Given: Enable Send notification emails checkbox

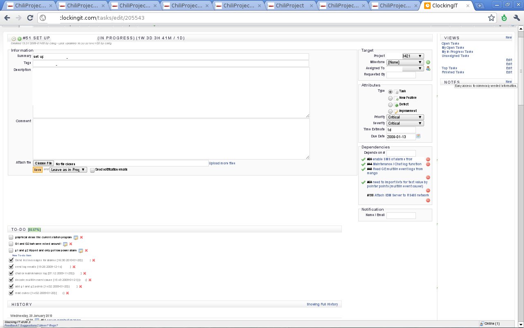Looking at the screenshot, I should tap(93, 170).
